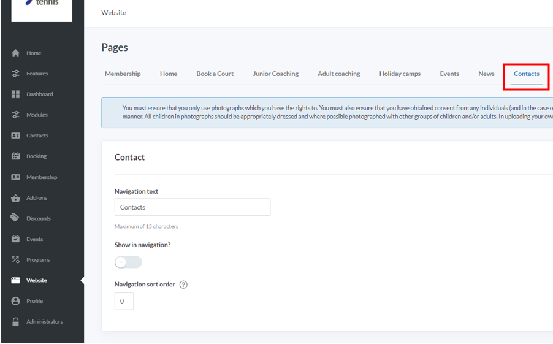Click the Profile person icon

tap(15, 301)
